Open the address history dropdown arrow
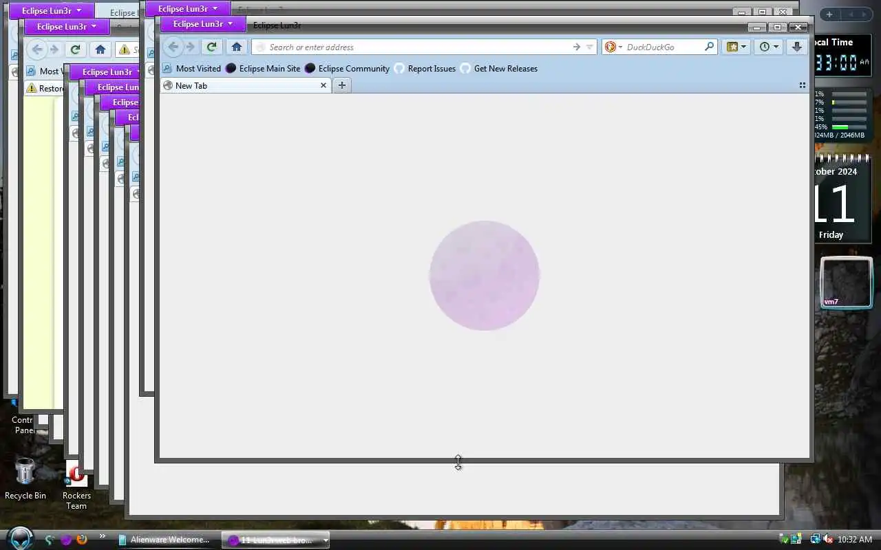Viewport: 881px width, 550px height. 589,47
